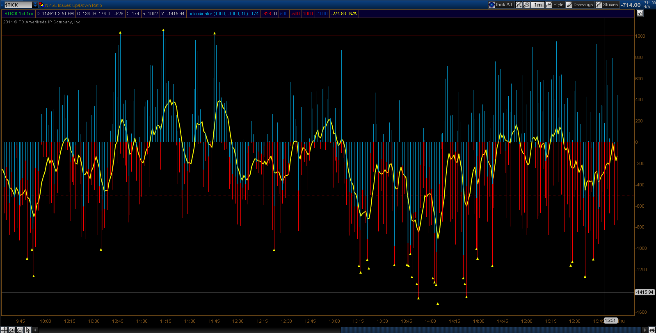Click the $TICK symbol input field
This screenshot has width=656, height=333.
(x=18, y=5)
